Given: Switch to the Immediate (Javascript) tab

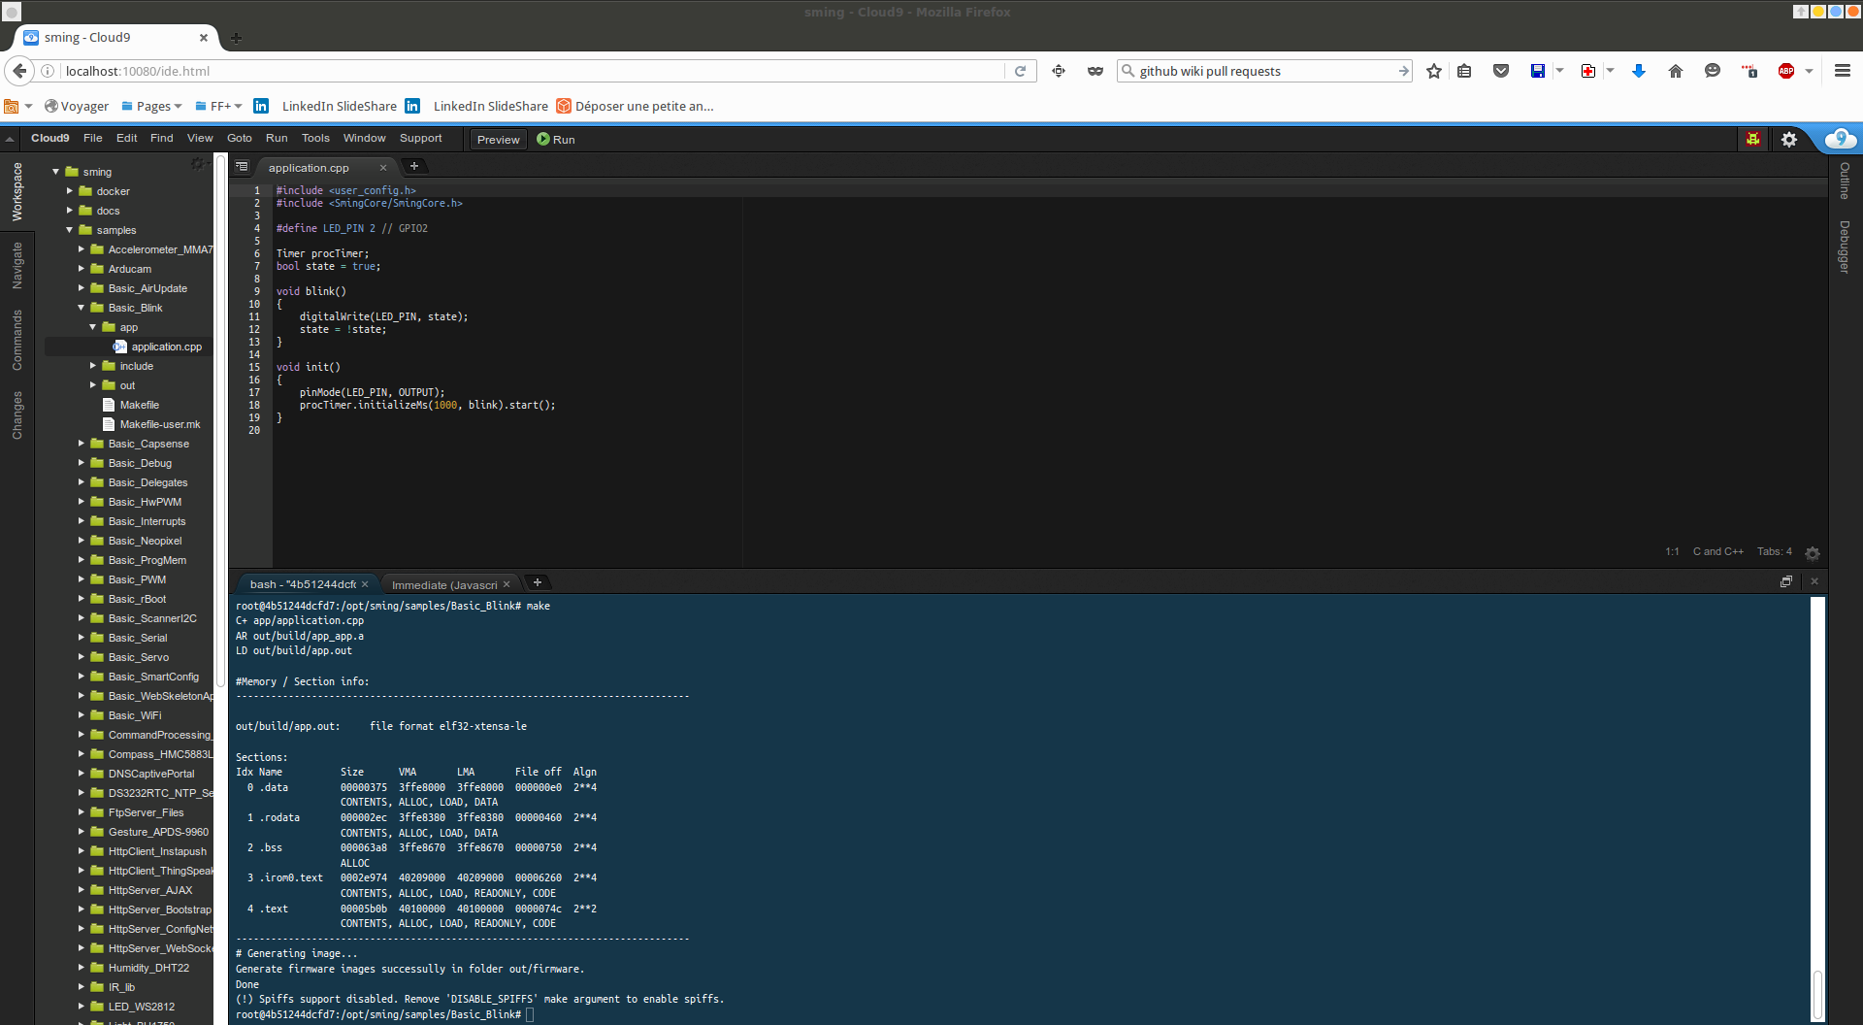Looking at the screenshot, I should [x=446, y=583].
